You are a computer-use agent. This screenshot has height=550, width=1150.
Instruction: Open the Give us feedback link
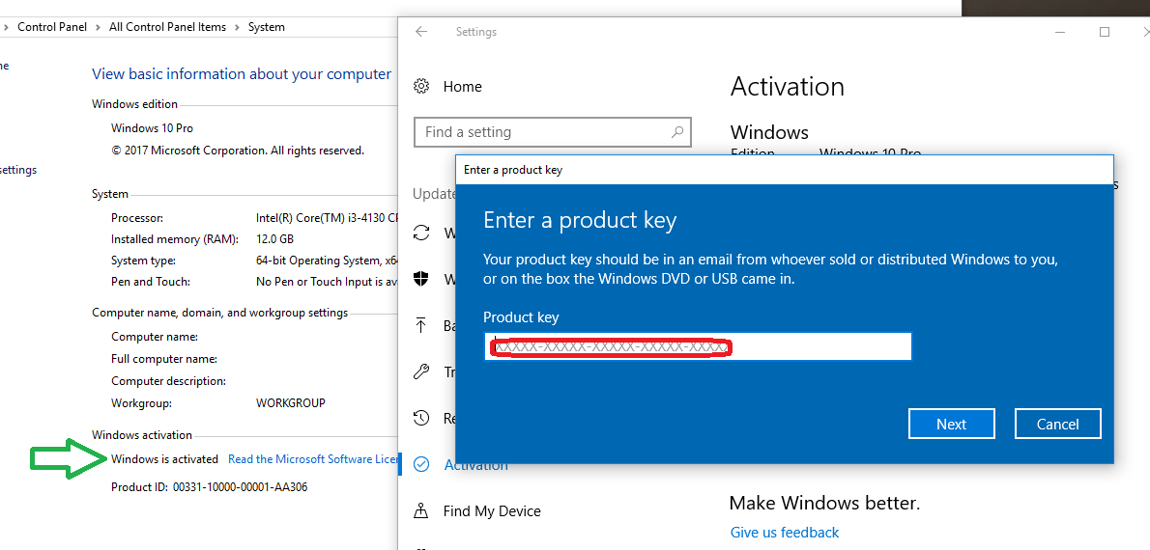pyautogui.click(x=785, y=533)
